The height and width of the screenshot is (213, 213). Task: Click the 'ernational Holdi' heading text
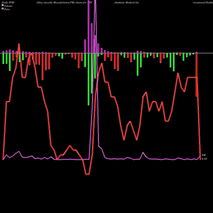pyautogui.click(x=203, y=3)
